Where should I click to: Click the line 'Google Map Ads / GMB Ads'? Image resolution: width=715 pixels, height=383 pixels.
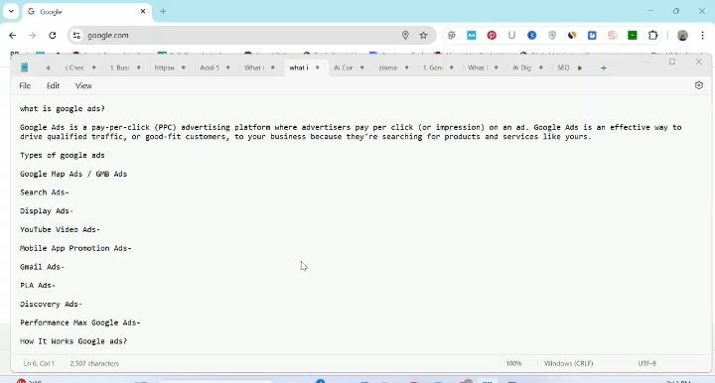click(x=73, y=174)
